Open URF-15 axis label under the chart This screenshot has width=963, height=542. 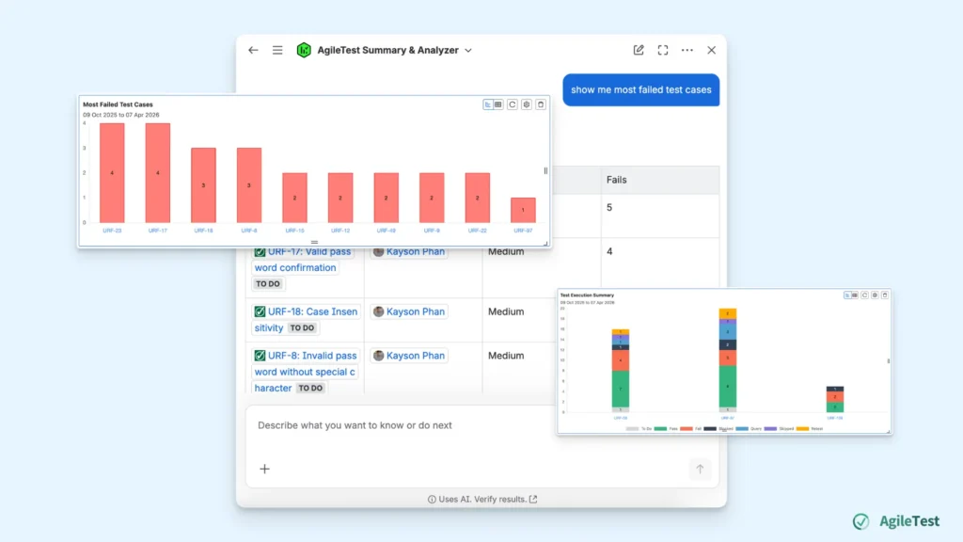294,231
